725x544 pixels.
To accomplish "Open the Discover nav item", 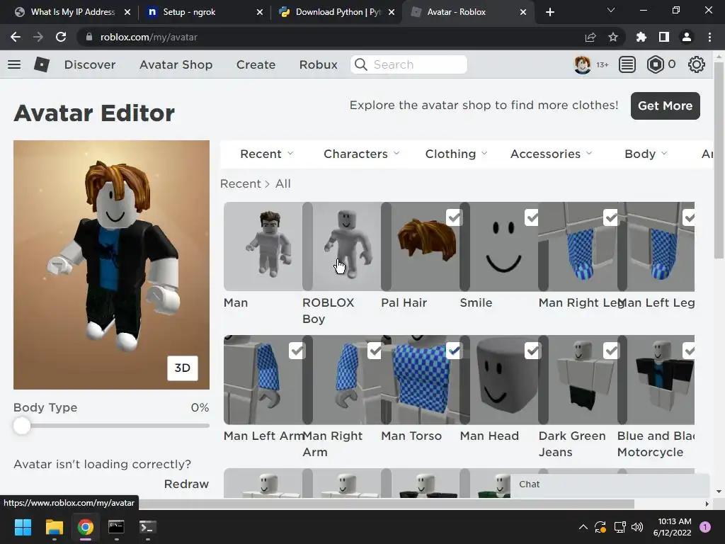I will coord(90,64).
